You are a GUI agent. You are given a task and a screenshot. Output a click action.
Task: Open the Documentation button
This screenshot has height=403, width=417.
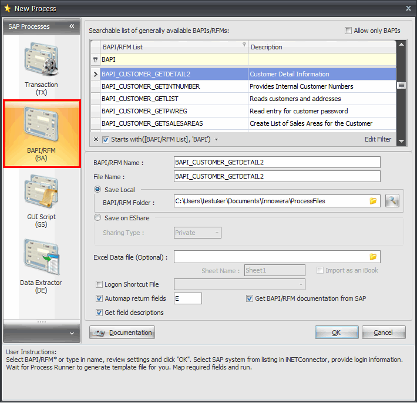click(x=122, y=333)
